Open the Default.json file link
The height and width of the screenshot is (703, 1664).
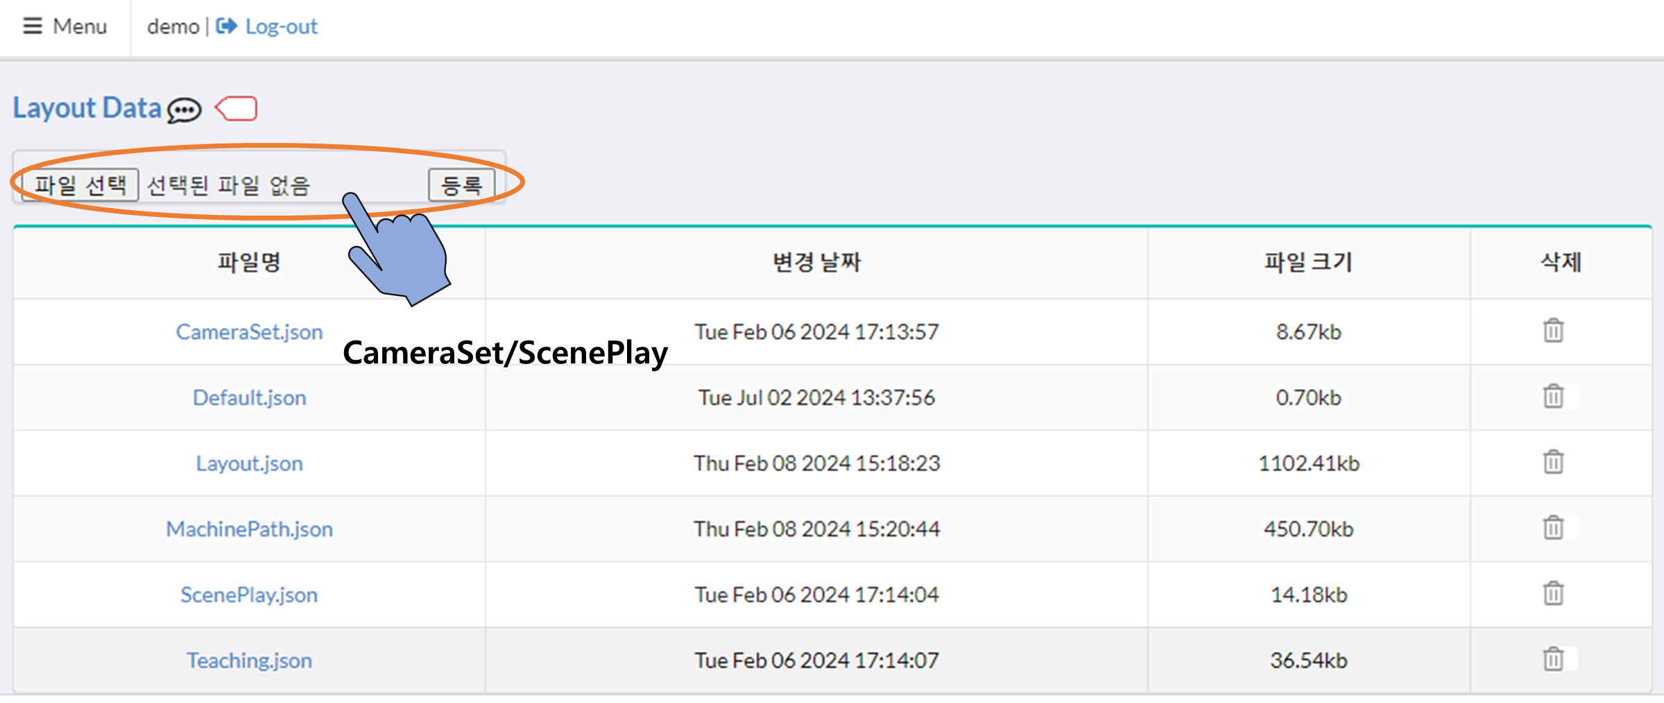[249, 398]
